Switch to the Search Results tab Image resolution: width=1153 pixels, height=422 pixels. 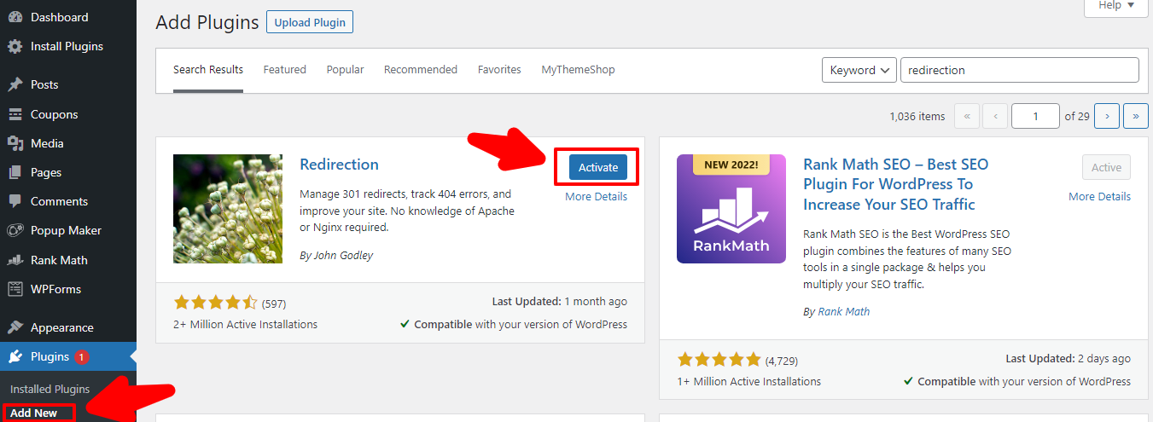pyautogui.click(x=208, y=70)
